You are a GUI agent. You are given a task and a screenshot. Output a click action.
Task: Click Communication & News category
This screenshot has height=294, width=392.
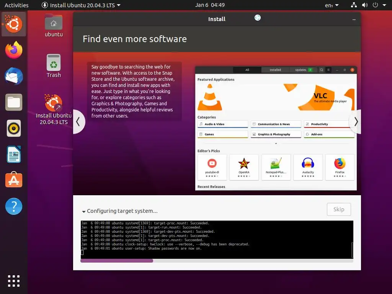click(x=276, y=124)
